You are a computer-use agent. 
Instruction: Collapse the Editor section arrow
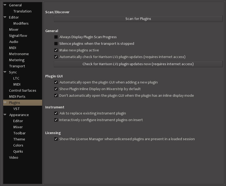[5, 17]
